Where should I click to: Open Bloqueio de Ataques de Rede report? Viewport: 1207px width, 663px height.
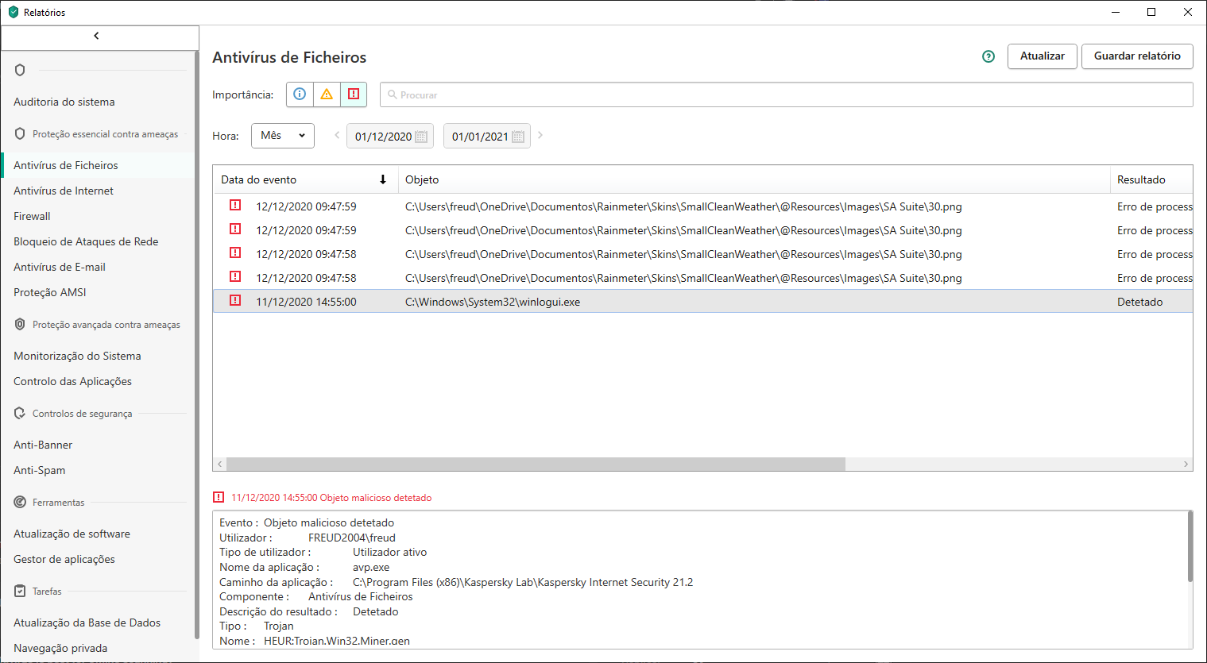(x=86, y=241)
